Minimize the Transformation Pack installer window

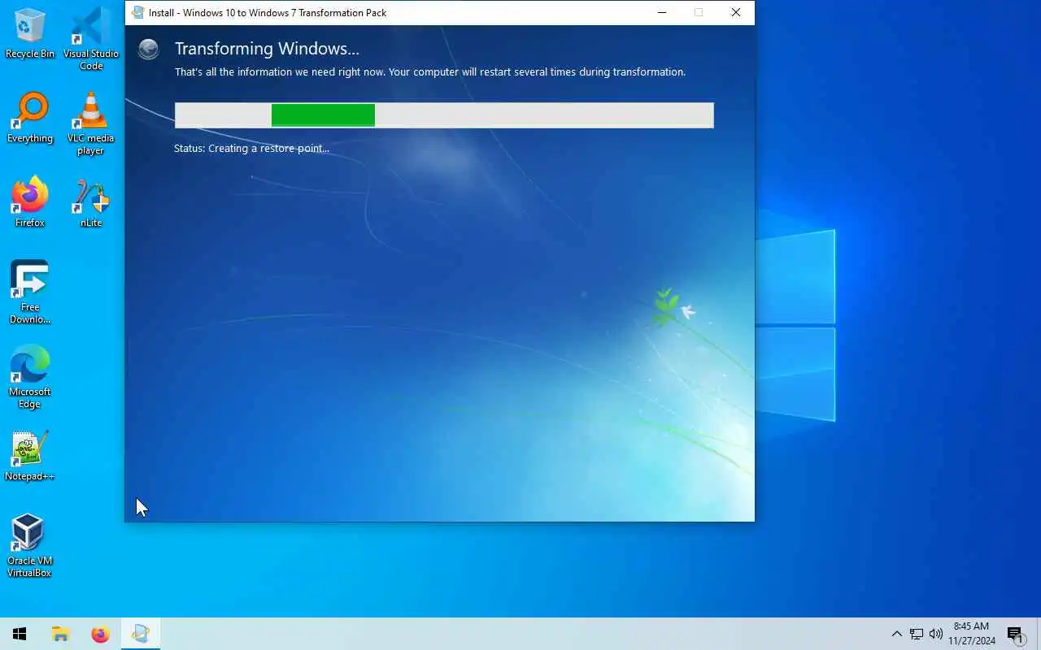pos(662,12)
